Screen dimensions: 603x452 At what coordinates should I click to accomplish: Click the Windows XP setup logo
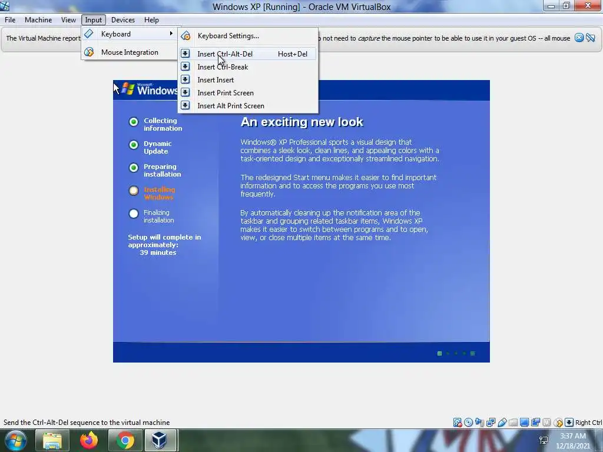click(x=150, y=89)
